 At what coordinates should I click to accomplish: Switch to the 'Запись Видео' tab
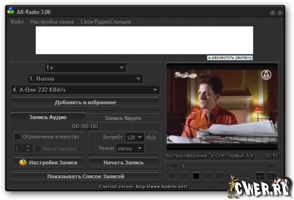(x=123, y=118)
